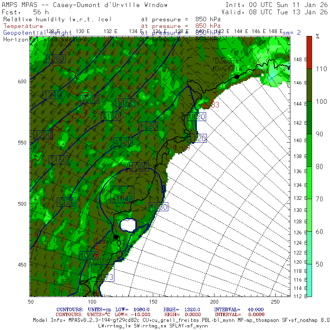Click the green 80–90 color bar segment

309,150
